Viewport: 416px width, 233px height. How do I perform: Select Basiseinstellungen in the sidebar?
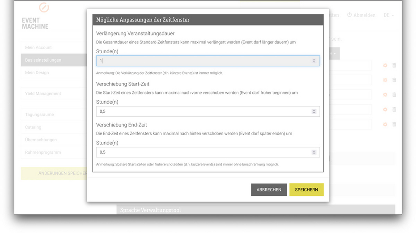43,60
